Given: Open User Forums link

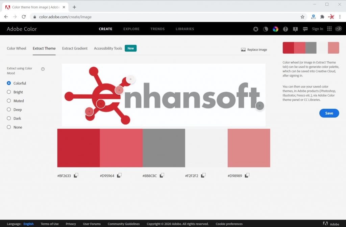Looking at the screenshot, I should point(92,224).
